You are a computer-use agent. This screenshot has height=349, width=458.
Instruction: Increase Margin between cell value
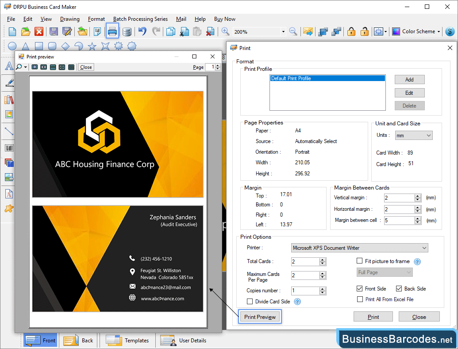click(418, 218)
